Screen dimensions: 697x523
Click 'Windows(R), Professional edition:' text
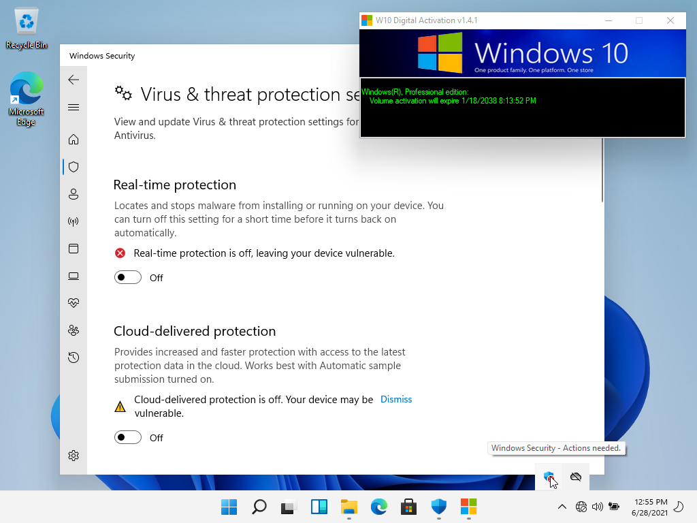click(x=415, y=92)
